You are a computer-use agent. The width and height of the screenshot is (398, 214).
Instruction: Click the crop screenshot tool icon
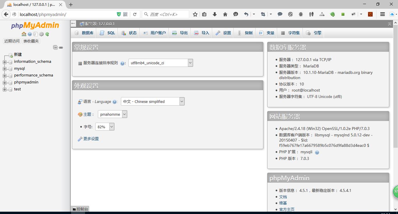(x=263, y=14)
